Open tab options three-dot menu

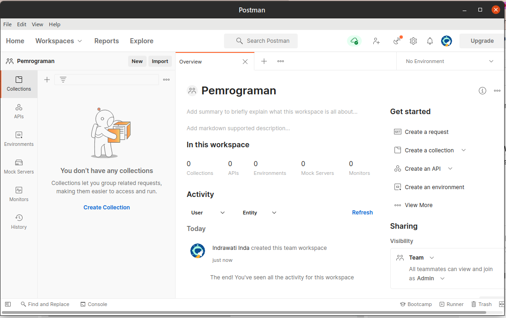pos(281,61)
